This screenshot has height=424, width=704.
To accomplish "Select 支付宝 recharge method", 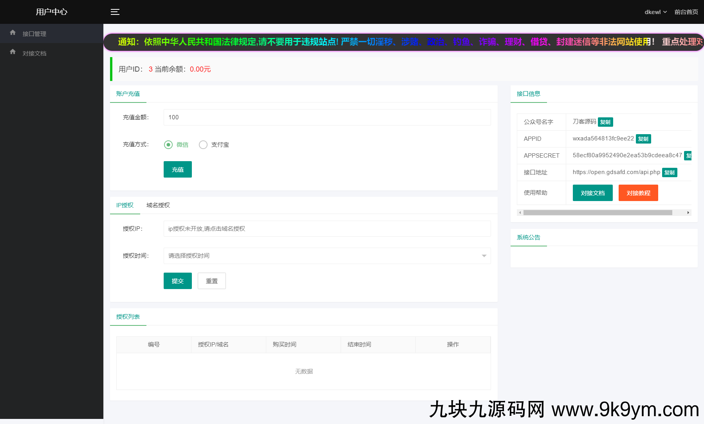I will 203,145.
